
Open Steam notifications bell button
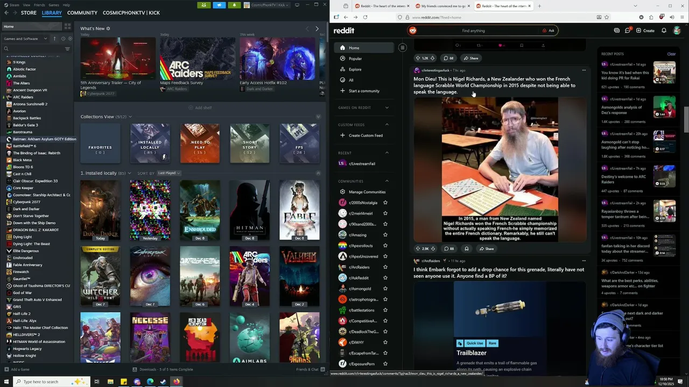(234, 5)
